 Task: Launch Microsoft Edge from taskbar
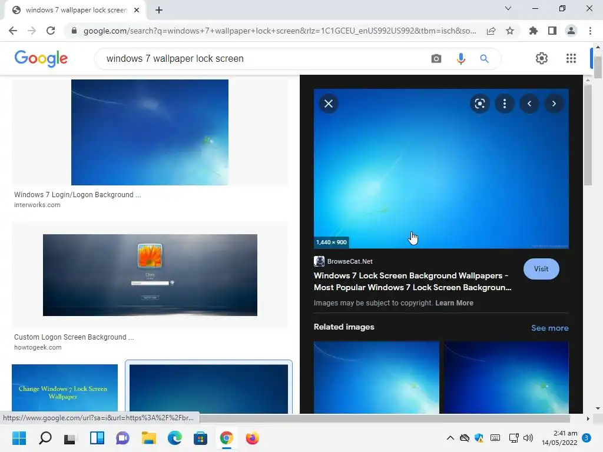coord(174,438)
